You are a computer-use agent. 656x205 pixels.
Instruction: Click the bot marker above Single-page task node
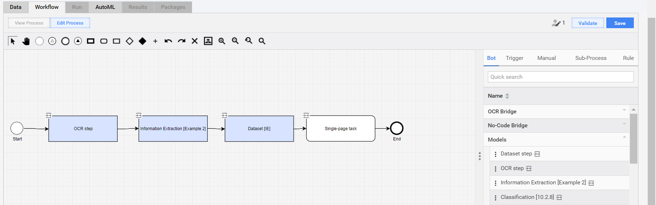click(306, 115)
